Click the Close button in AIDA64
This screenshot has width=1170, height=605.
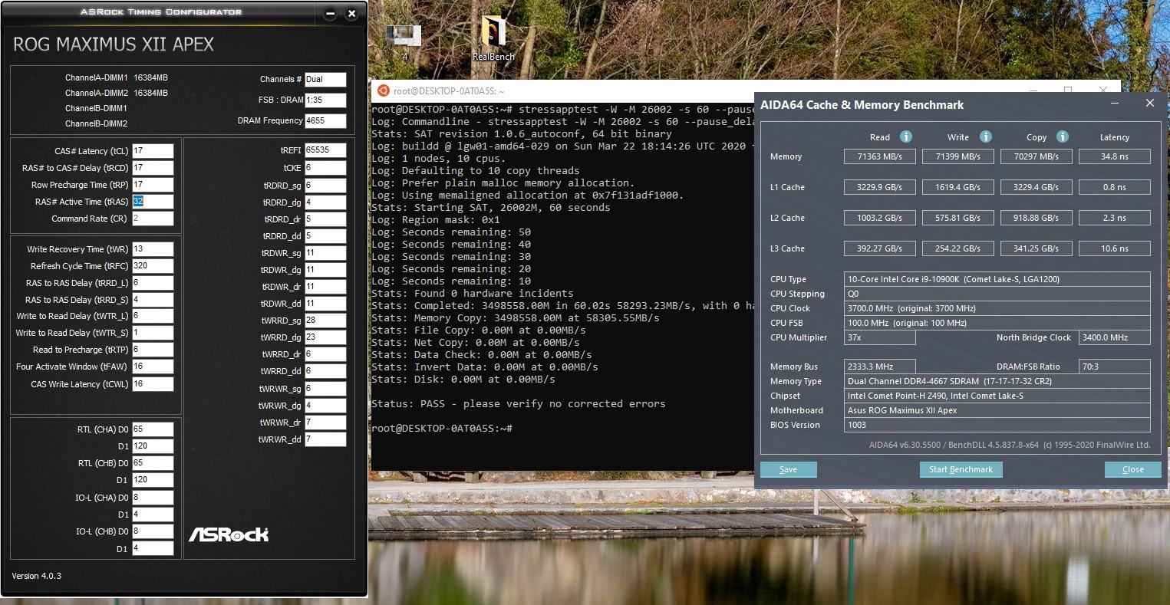[1132, 469]
